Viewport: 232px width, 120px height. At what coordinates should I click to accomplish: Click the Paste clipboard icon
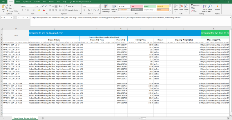(x=3, y=6)
